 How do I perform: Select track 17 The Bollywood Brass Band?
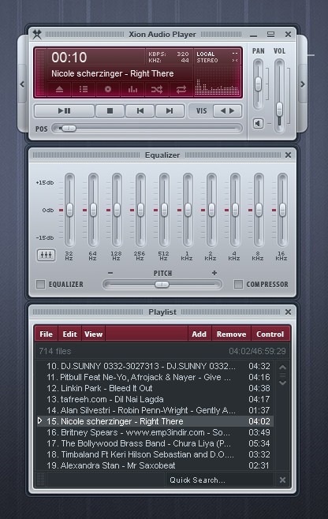point(155,443)
